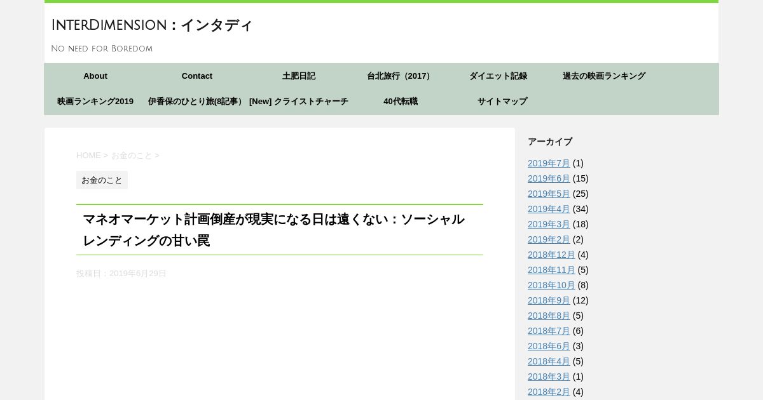Screen dimensions: 763x400
Task: Open the InterDimension site title link
Action: pos(152,25)
